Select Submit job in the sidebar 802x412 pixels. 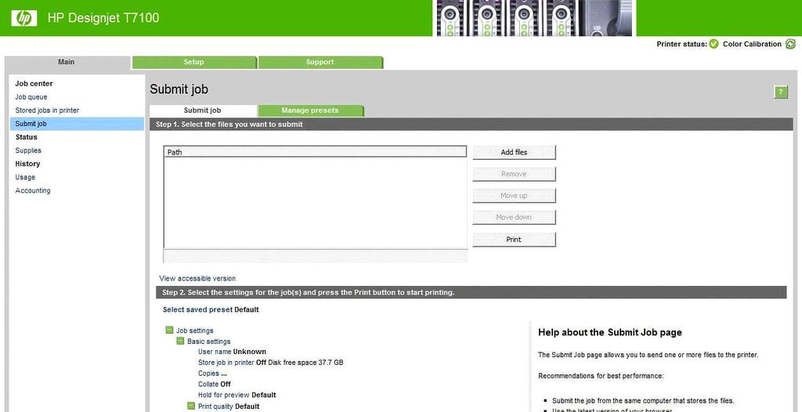pos(77,124)
